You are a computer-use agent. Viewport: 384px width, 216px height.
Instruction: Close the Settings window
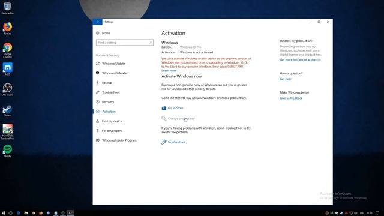(x=328, y=22)
